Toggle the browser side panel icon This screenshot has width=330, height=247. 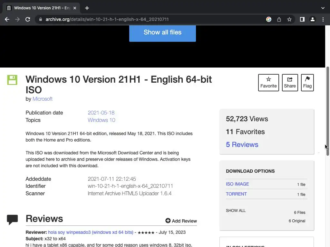point(302,19)
